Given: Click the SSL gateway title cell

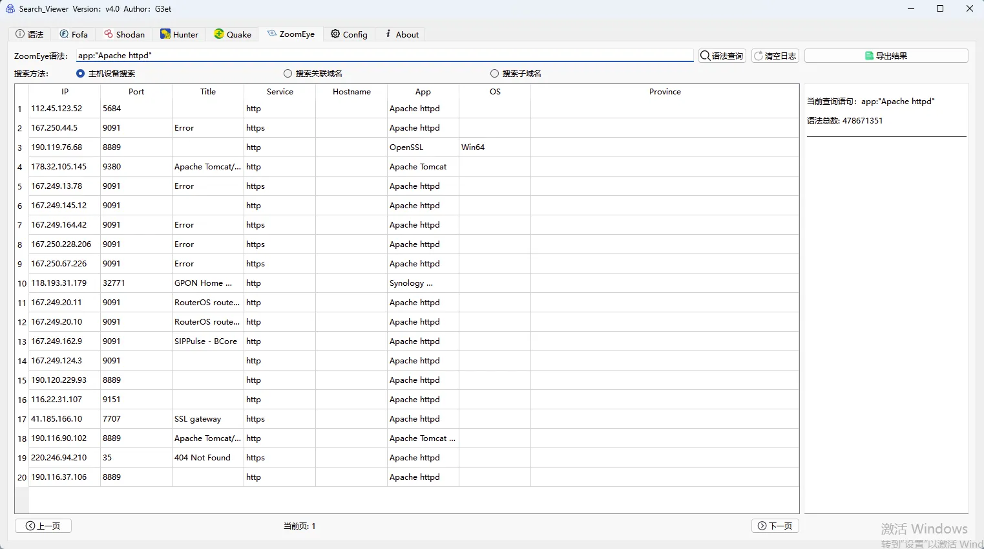Looking at the screenshot, I should pyautogui.click(x=208, y=419).
